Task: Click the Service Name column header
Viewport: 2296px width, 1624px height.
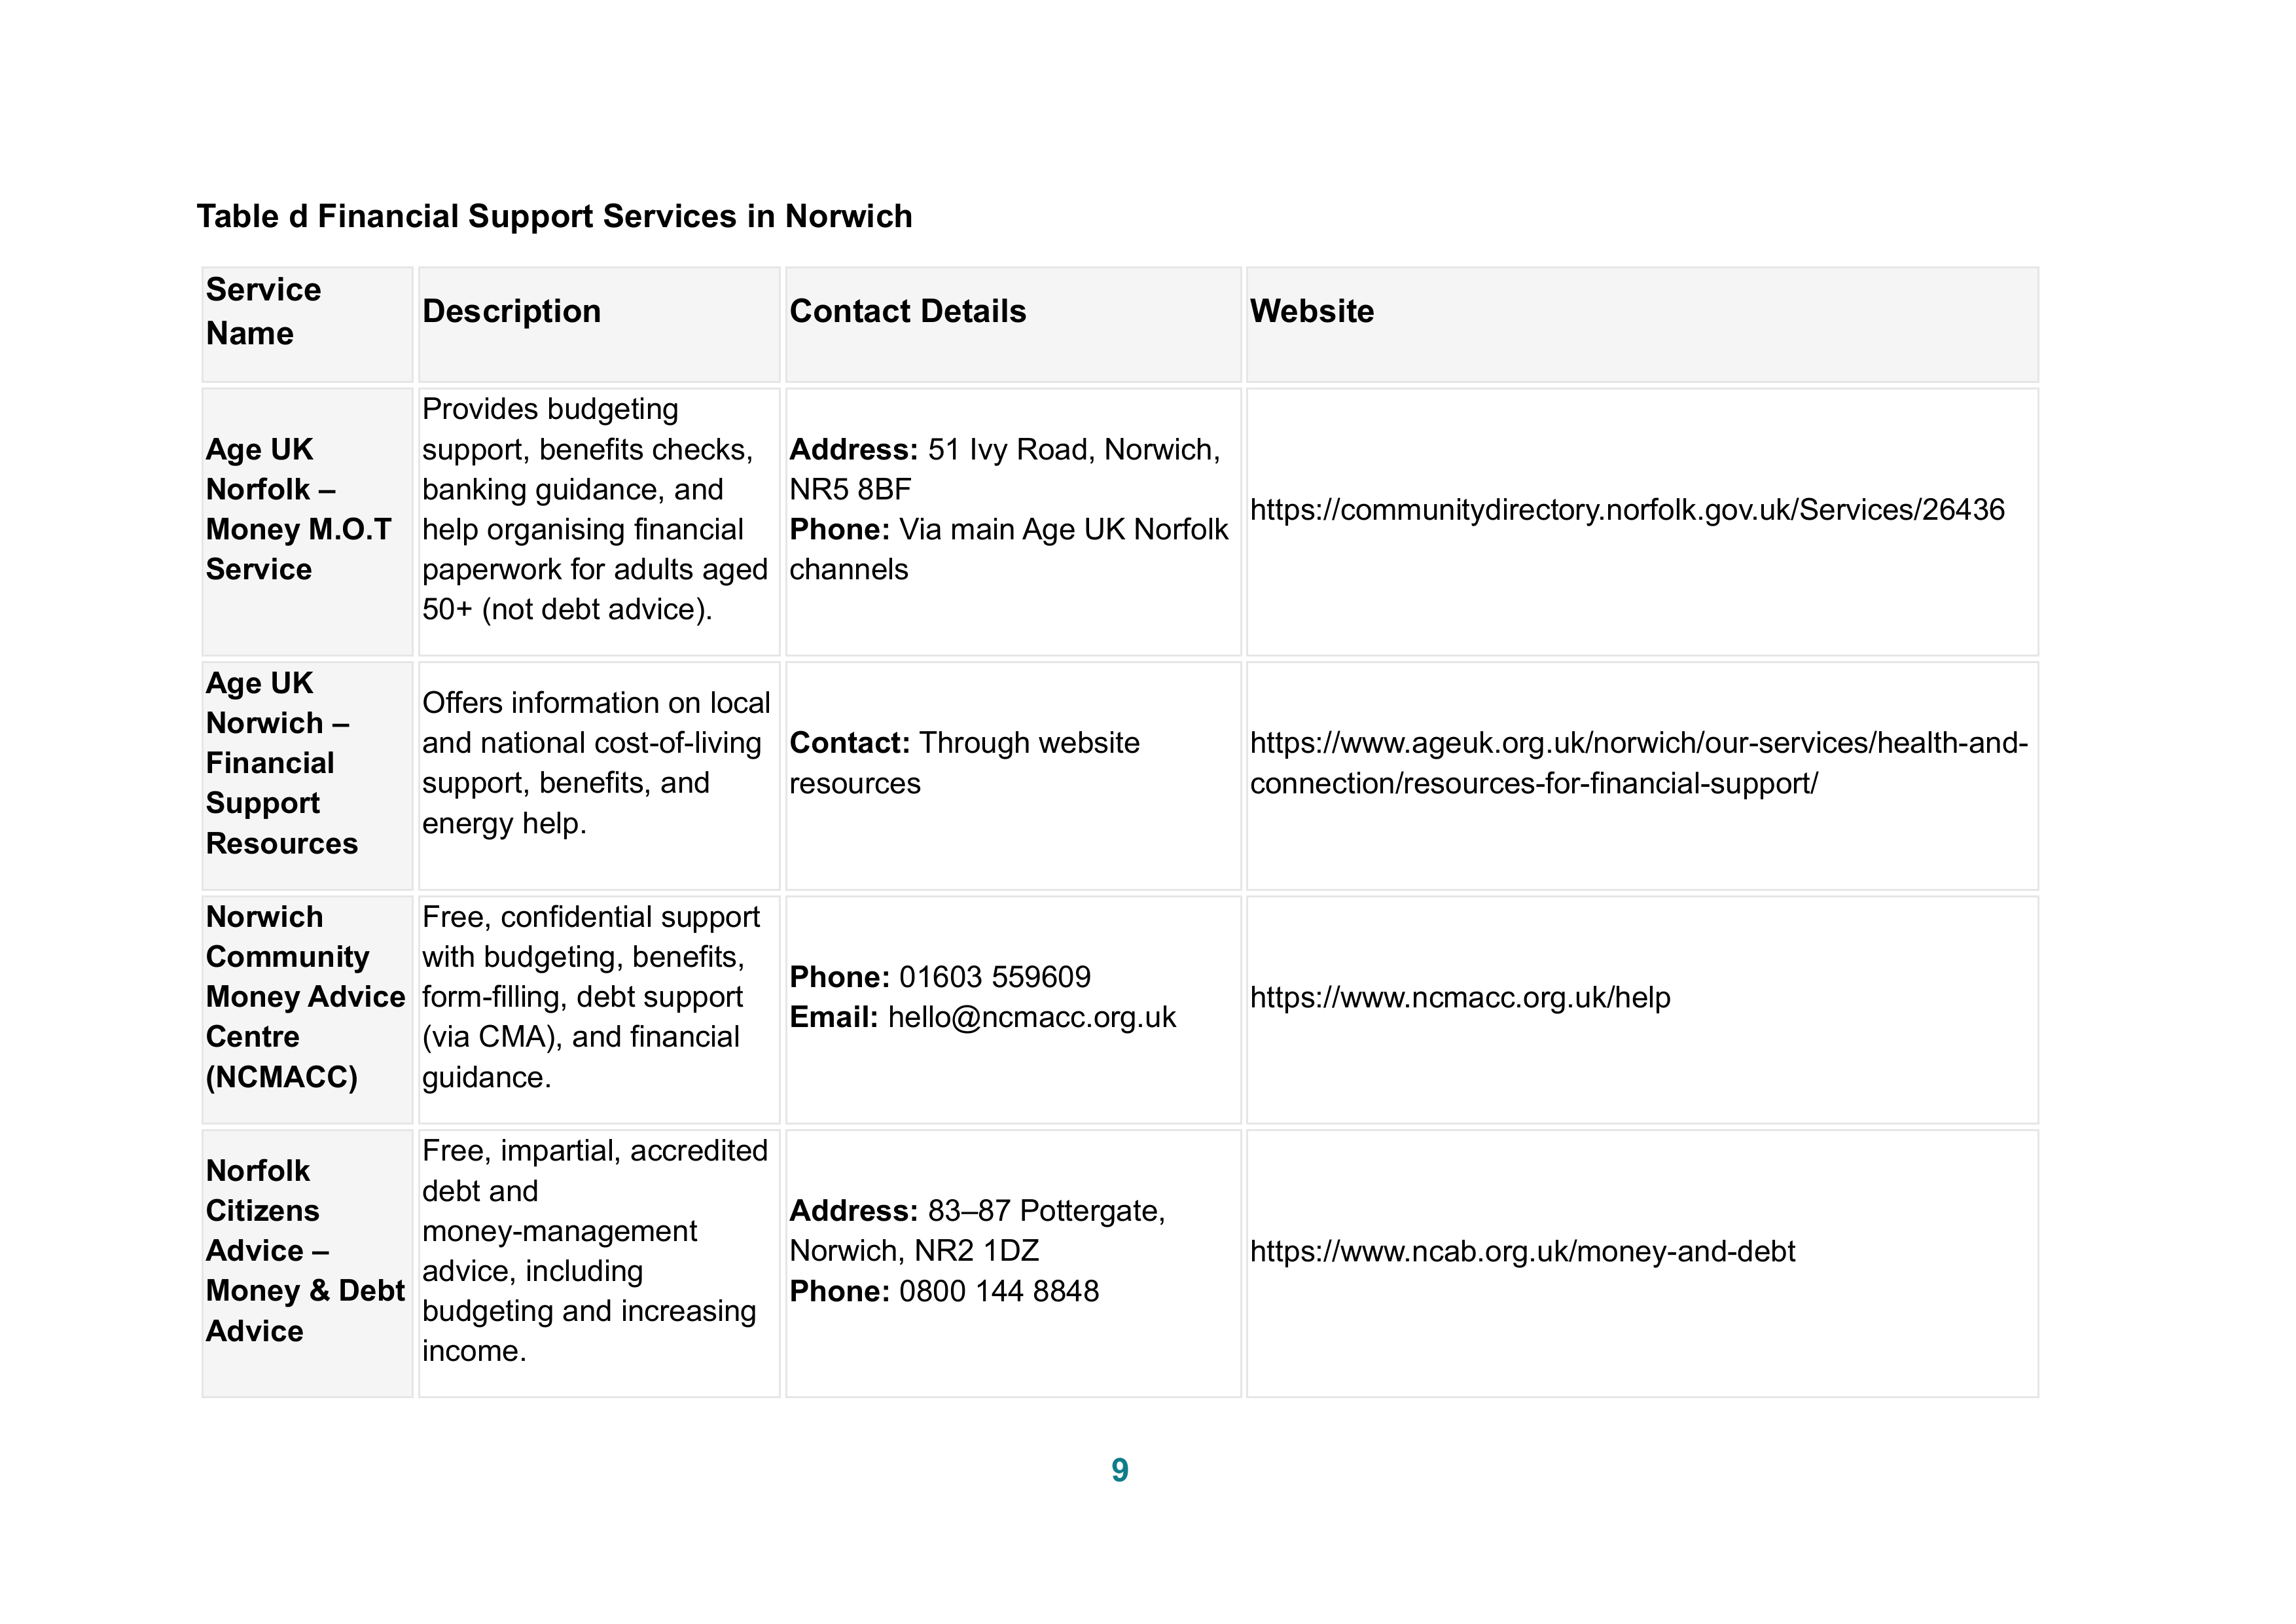Action: point(307,324)
